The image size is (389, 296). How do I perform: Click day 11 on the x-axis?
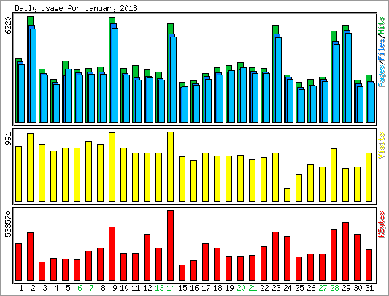point(136,288)
